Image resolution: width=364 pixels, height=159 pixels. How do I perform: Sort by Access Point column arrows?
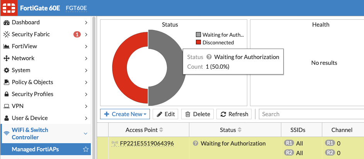161,130
